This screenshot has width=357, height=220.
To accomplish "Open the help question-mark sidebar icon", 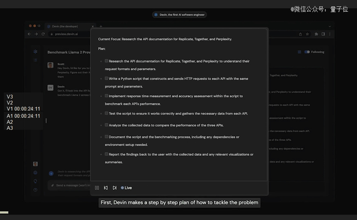I will click(x=35, y=190).
